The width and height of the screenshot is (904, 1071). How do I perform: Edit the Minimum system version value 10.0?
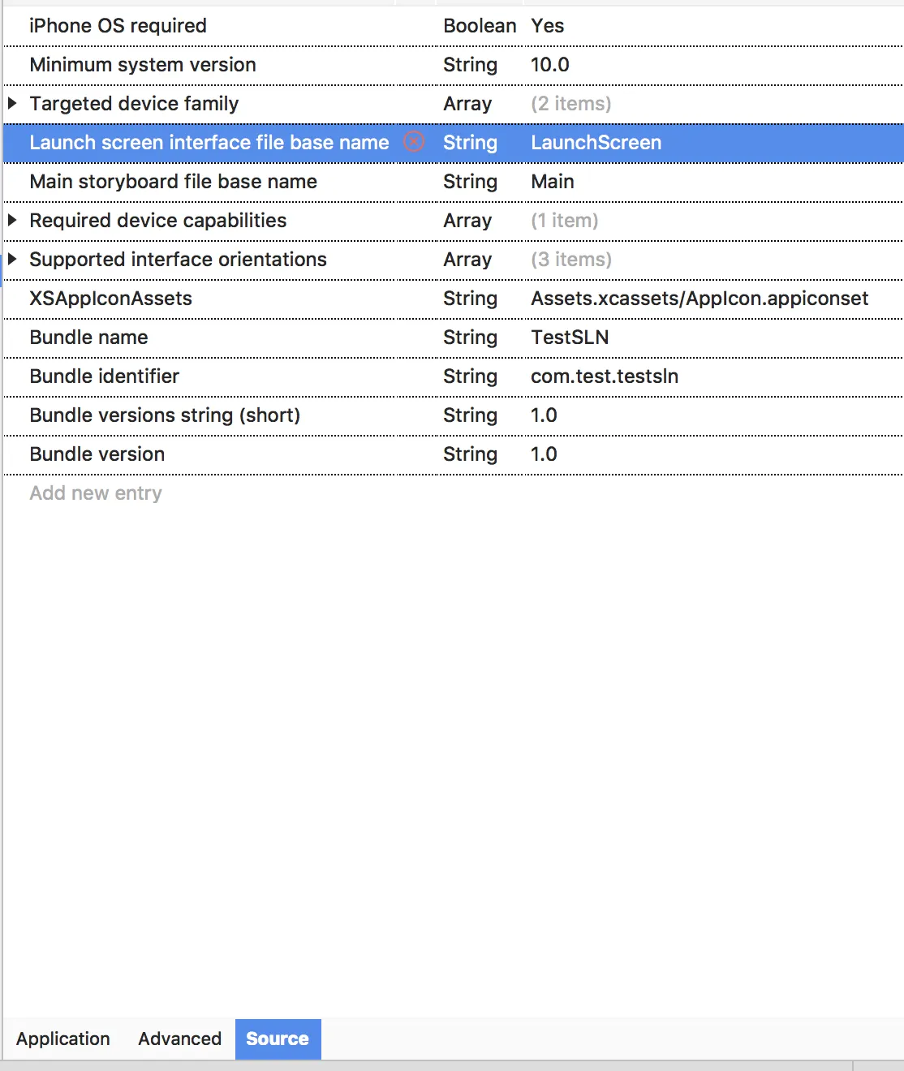550,65
